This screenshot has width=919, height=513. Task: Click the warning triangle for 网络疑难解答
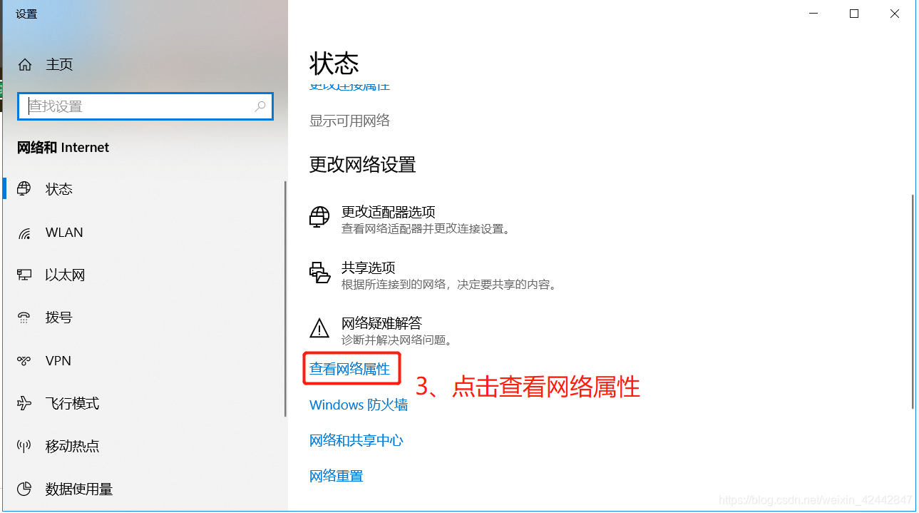(x=319, y=328)
